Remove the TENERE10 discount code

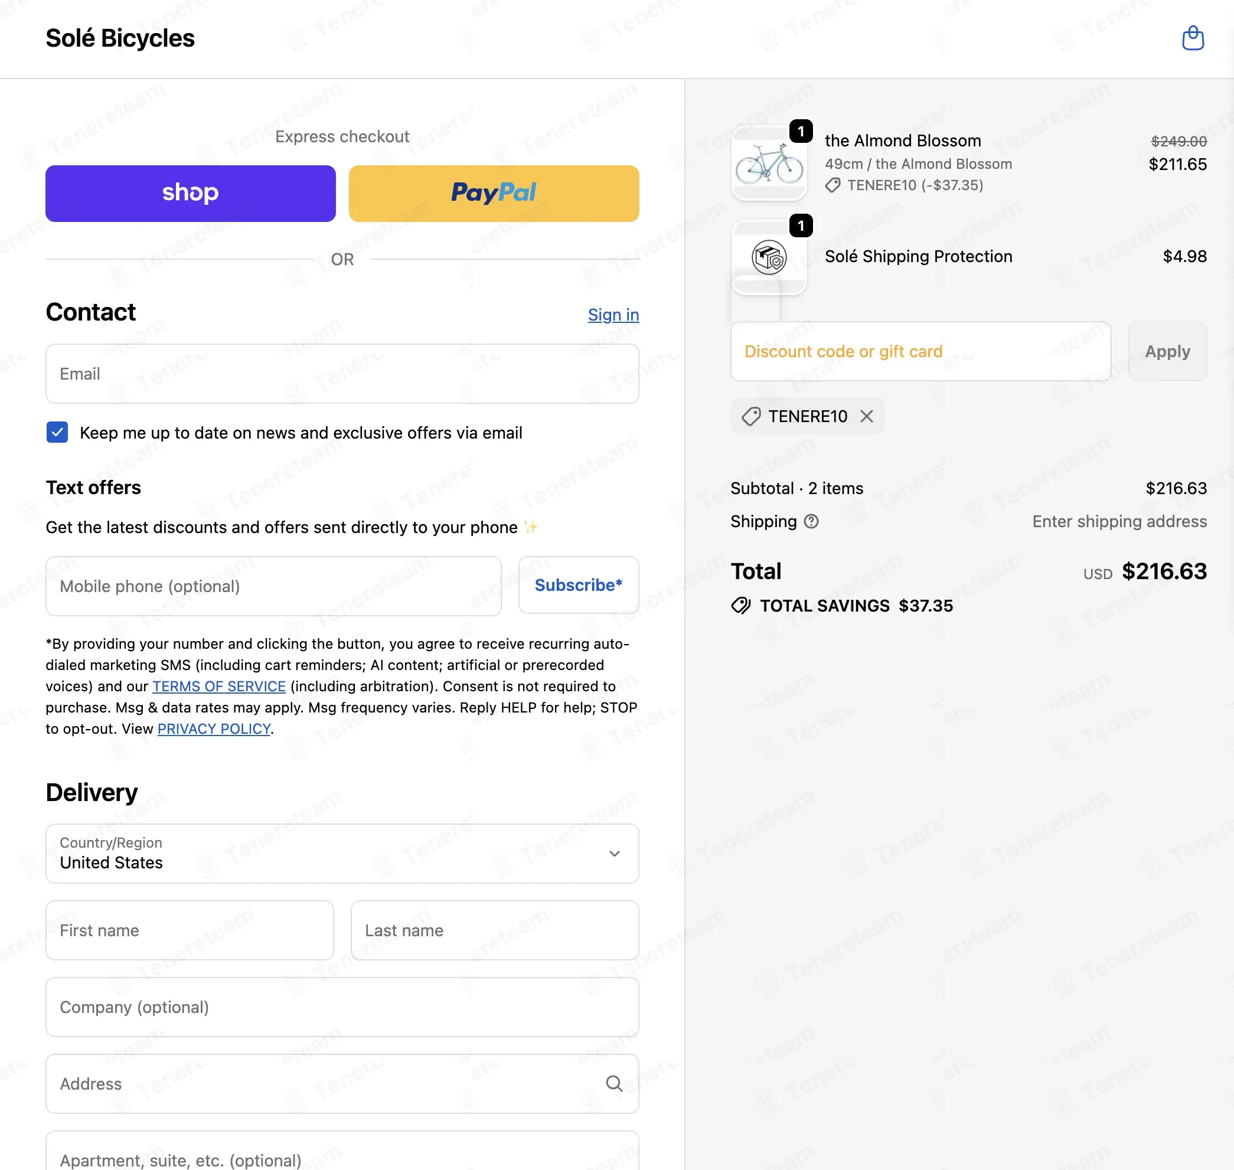(x=867, y=416)
